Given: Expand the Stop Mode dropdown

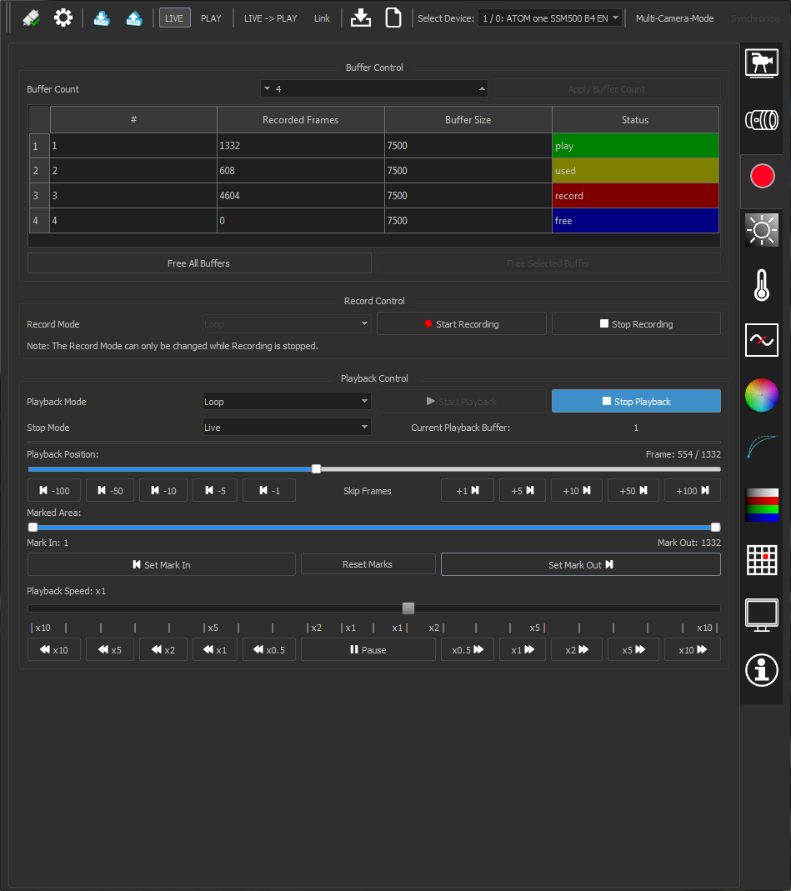Looking at the screenshot, I should (287, 428).
